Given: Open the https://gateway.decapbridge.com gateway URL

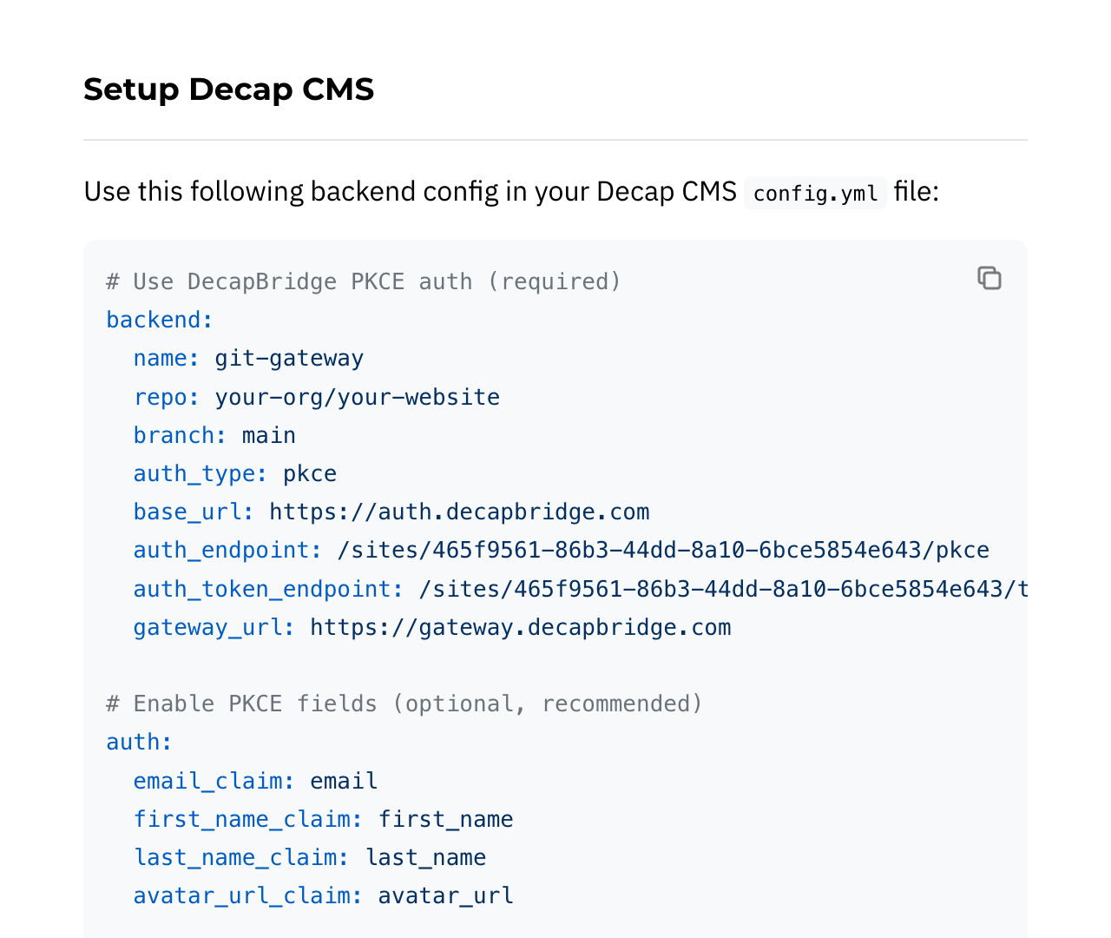Looking at the screenshot, I should point(520,627).
